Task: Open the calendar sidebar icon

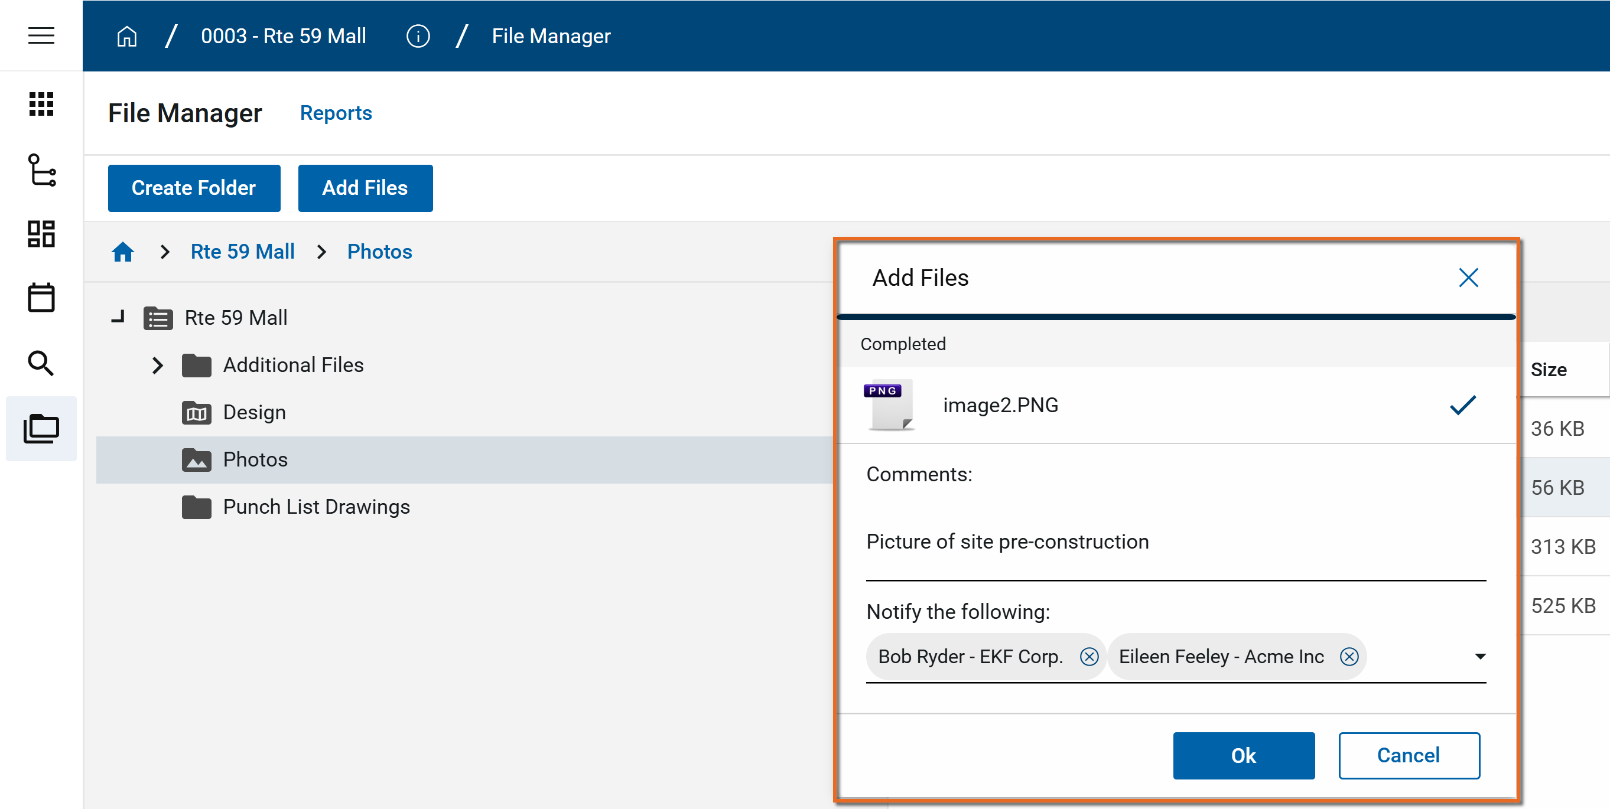Action: (41, 298)
